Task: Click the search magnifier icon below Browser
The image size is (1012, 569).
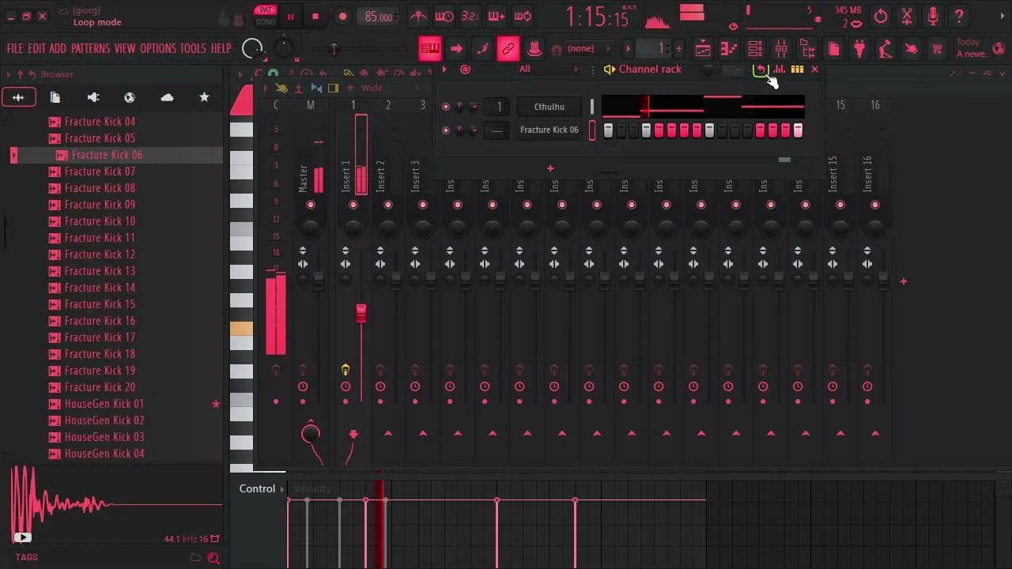Action: 213,558
